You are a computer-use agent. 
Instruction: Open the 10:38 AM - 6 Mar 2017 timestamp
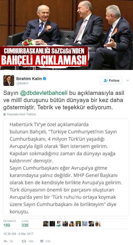[x=18, y=234]
